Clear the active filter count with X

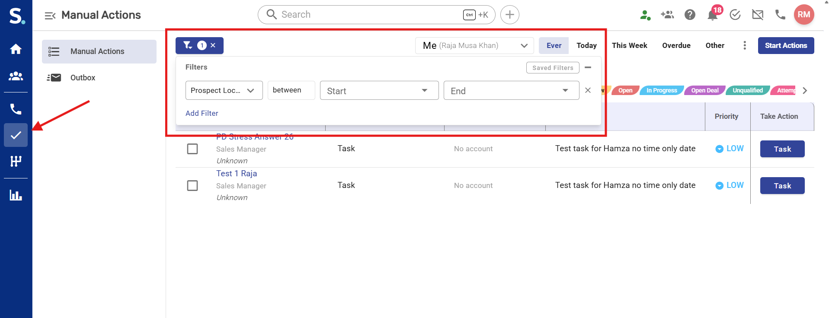coord(213,45)
